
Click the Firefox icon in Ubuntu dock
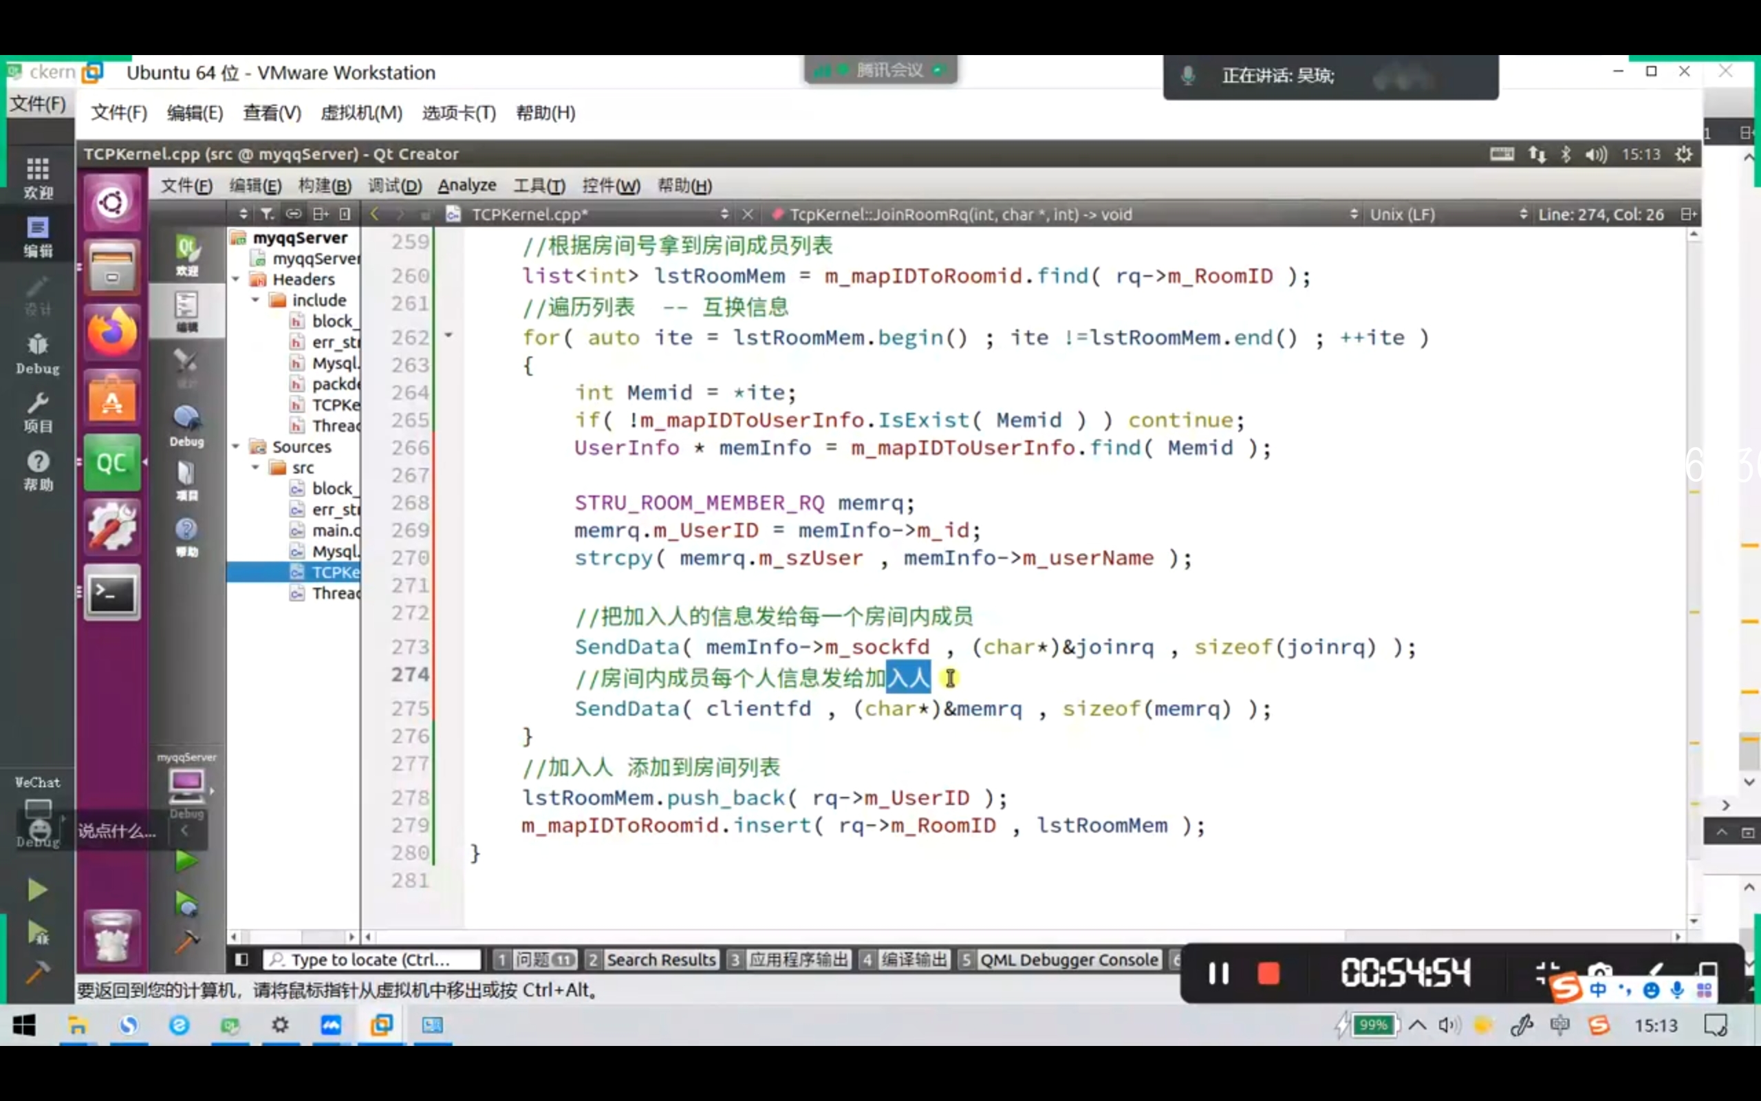pos(112,333)
